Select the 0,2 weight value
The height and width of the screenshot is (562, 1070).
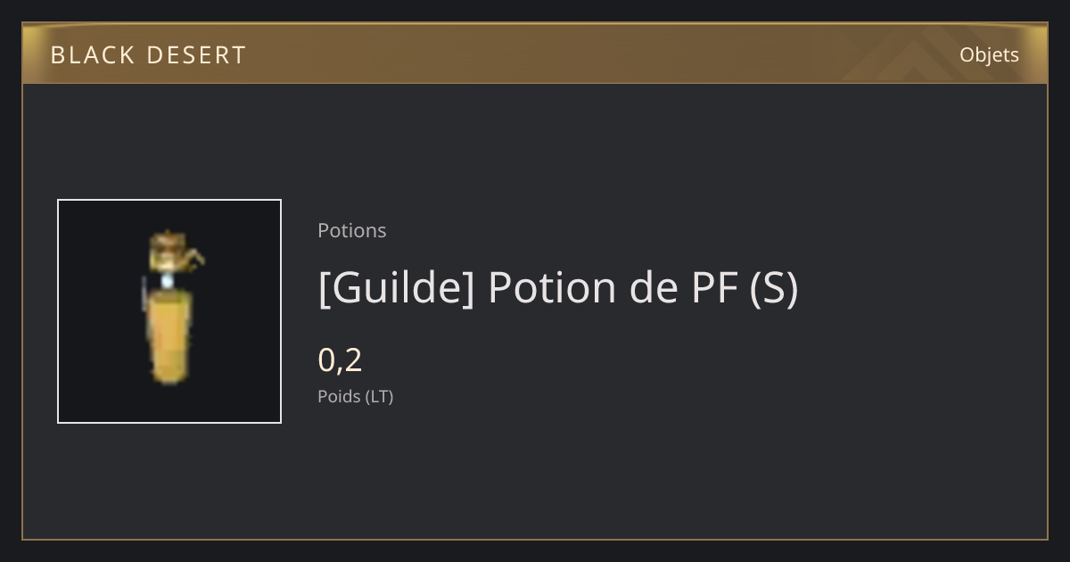click(x=340, y=360)
